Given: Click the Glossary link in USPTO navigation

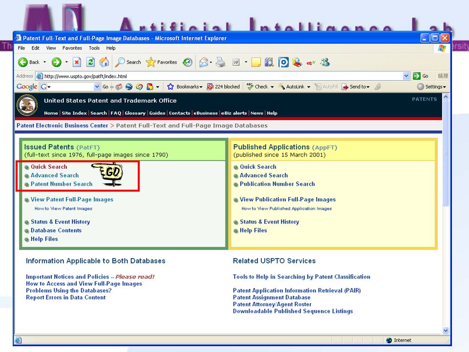Looking at the screenshot, I should (x=135, y=113).
